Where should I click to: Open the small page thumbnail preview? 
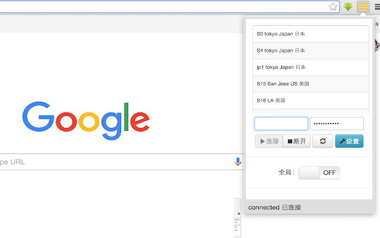tap(237, 218)
